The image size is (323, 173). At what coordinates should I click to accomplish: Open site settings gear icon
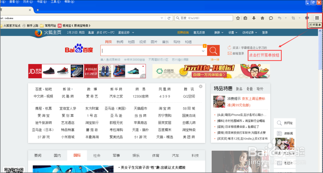point(201,86)
